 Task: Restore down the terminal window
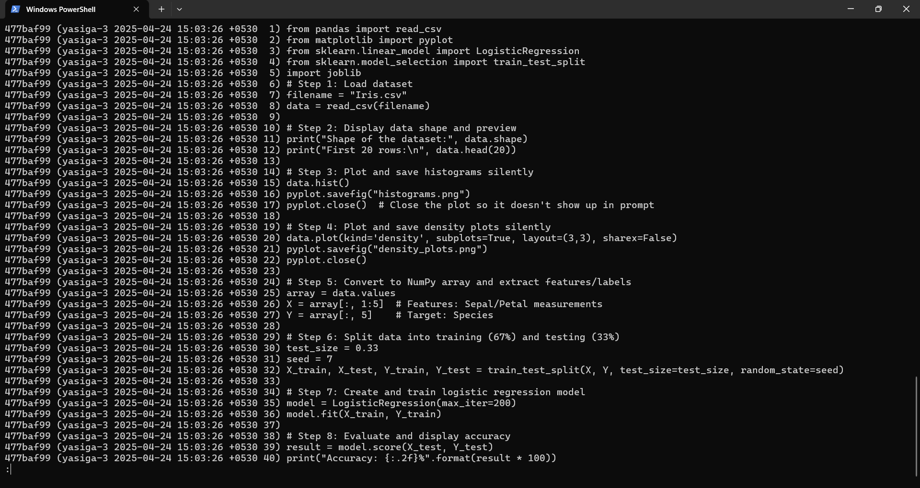tap(878, 9)
